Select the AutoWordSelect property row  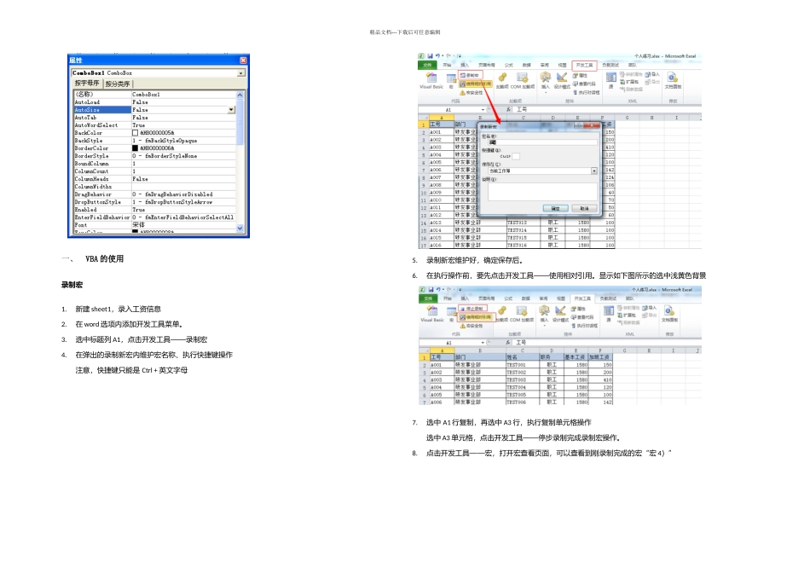(154, 125)
